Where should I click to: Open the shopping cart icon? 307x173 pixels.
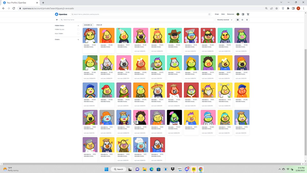click(x=248, y=14)
